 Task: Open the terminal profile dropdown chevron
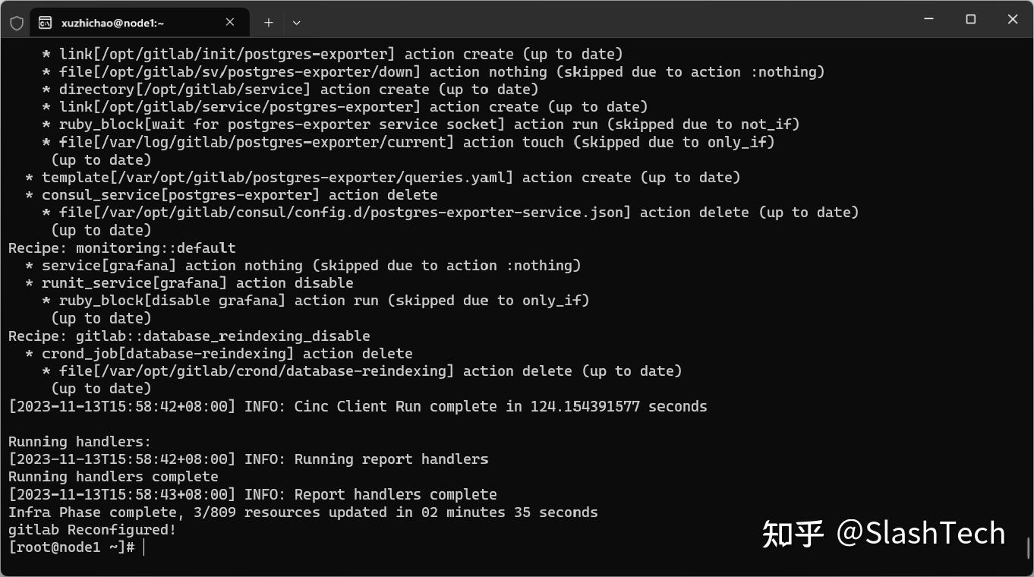coord(296,23)
